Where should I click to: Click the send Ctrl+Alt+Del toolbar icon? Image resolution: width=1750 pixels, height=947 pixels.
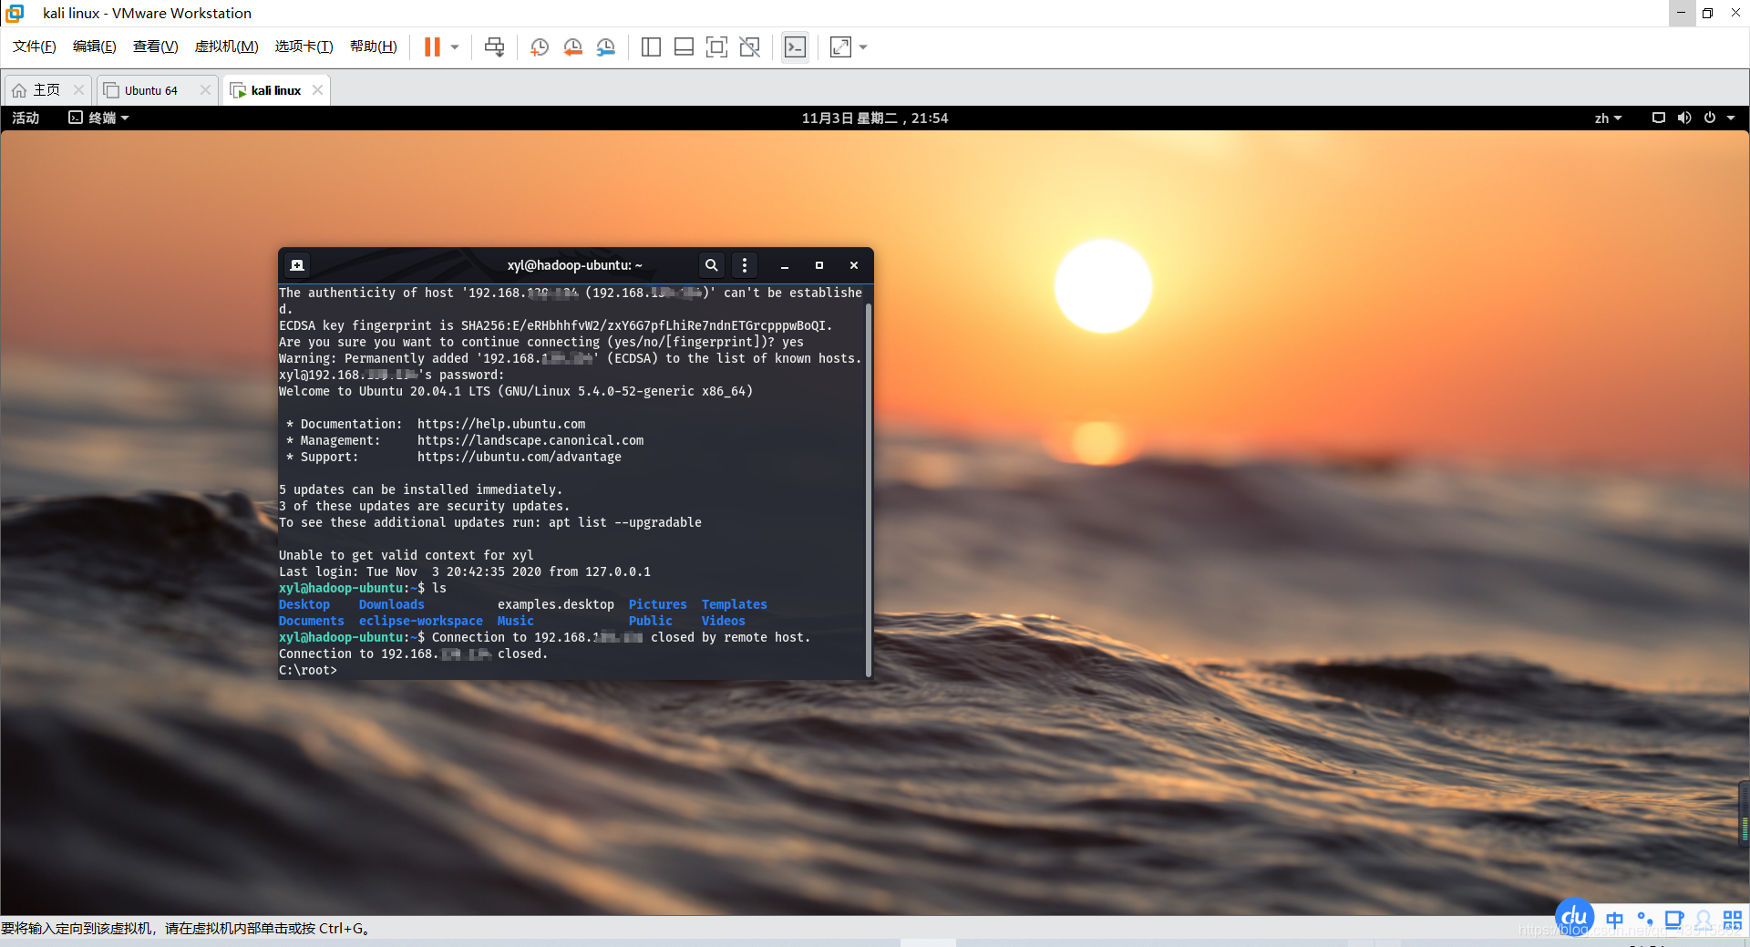(495, 47)
